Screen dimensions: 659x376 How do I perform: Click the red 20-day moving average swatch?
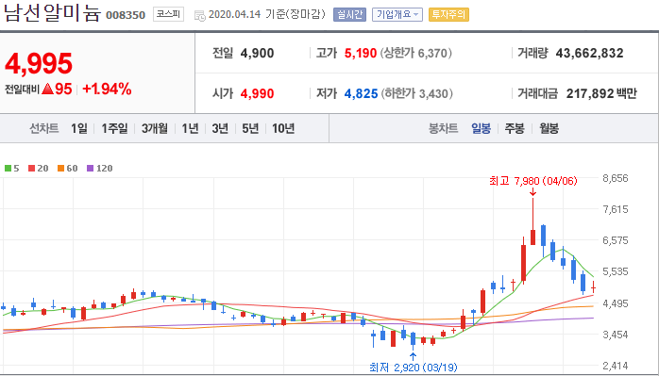[31, 169]
